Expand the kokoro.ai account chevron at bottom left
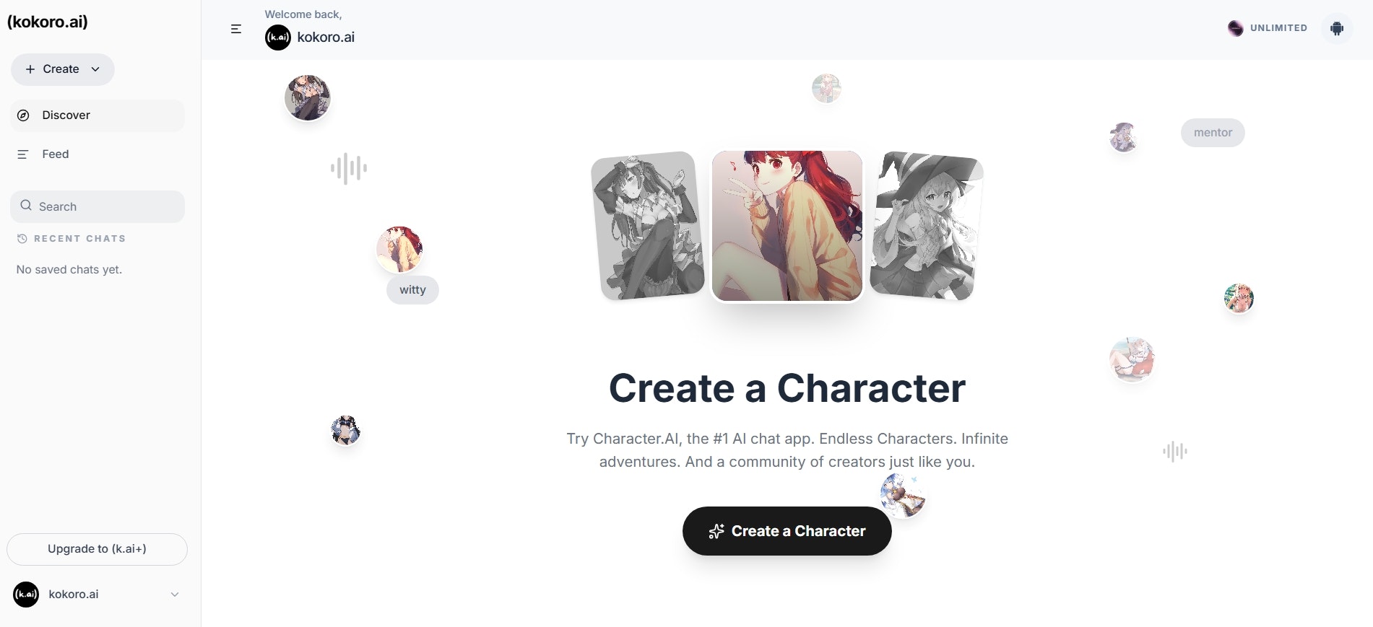The width and height of the screenshot is (1373, 627). 174,595
